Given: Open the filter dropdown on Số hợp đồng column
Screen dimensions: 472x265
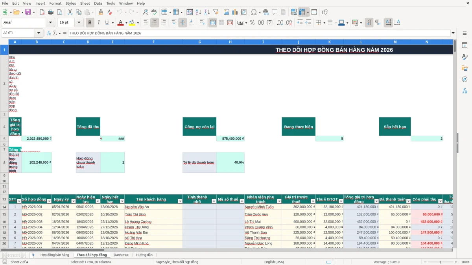Looking at the screenshot, I should (x=49, y=201).
